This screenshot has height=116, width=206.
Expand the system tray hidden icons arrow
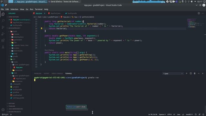coord(195,2)
